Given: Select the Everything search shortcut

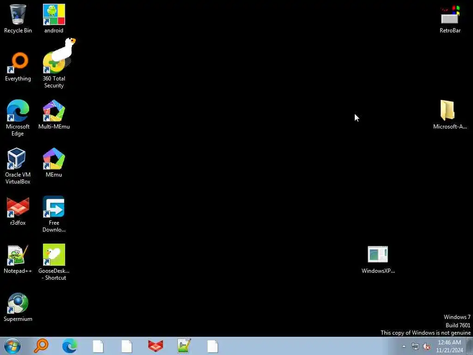Looking at the screenshot, I should click(x=18, y=67).
